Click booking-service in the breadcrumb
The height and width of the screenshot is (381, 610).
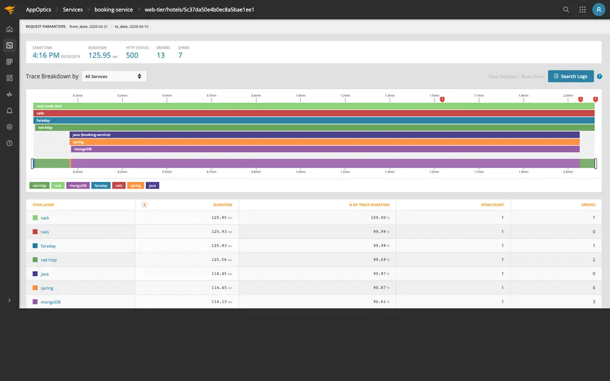click(115, 10)
